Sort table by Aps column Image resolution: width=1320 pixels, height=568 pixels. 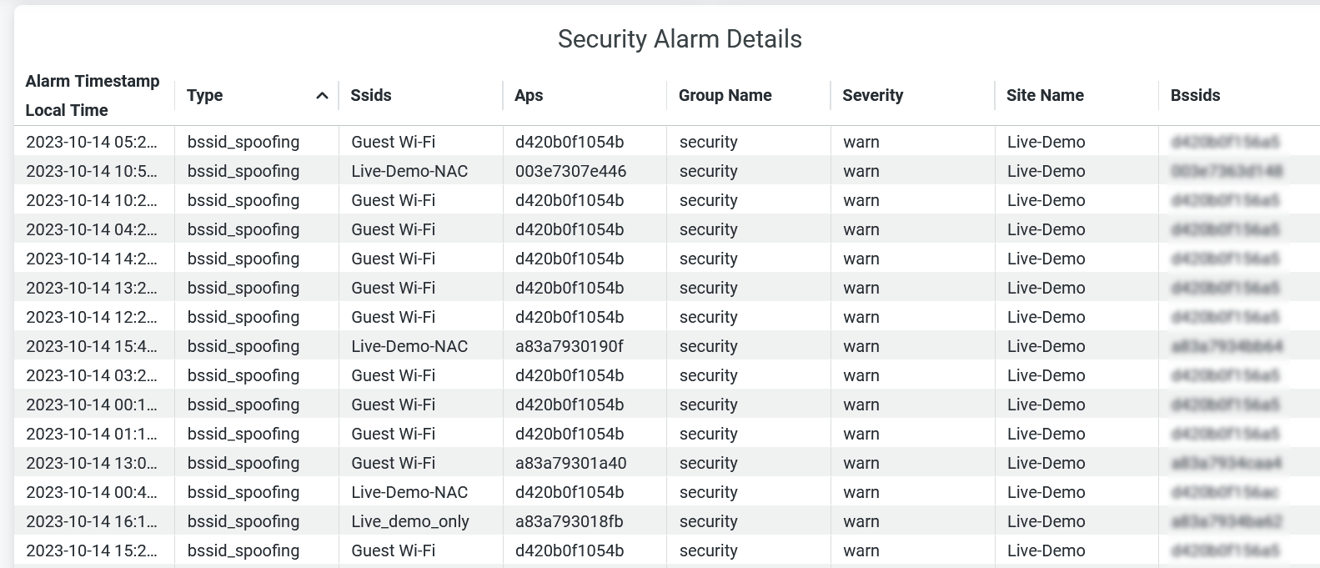[x=529, y=95]
